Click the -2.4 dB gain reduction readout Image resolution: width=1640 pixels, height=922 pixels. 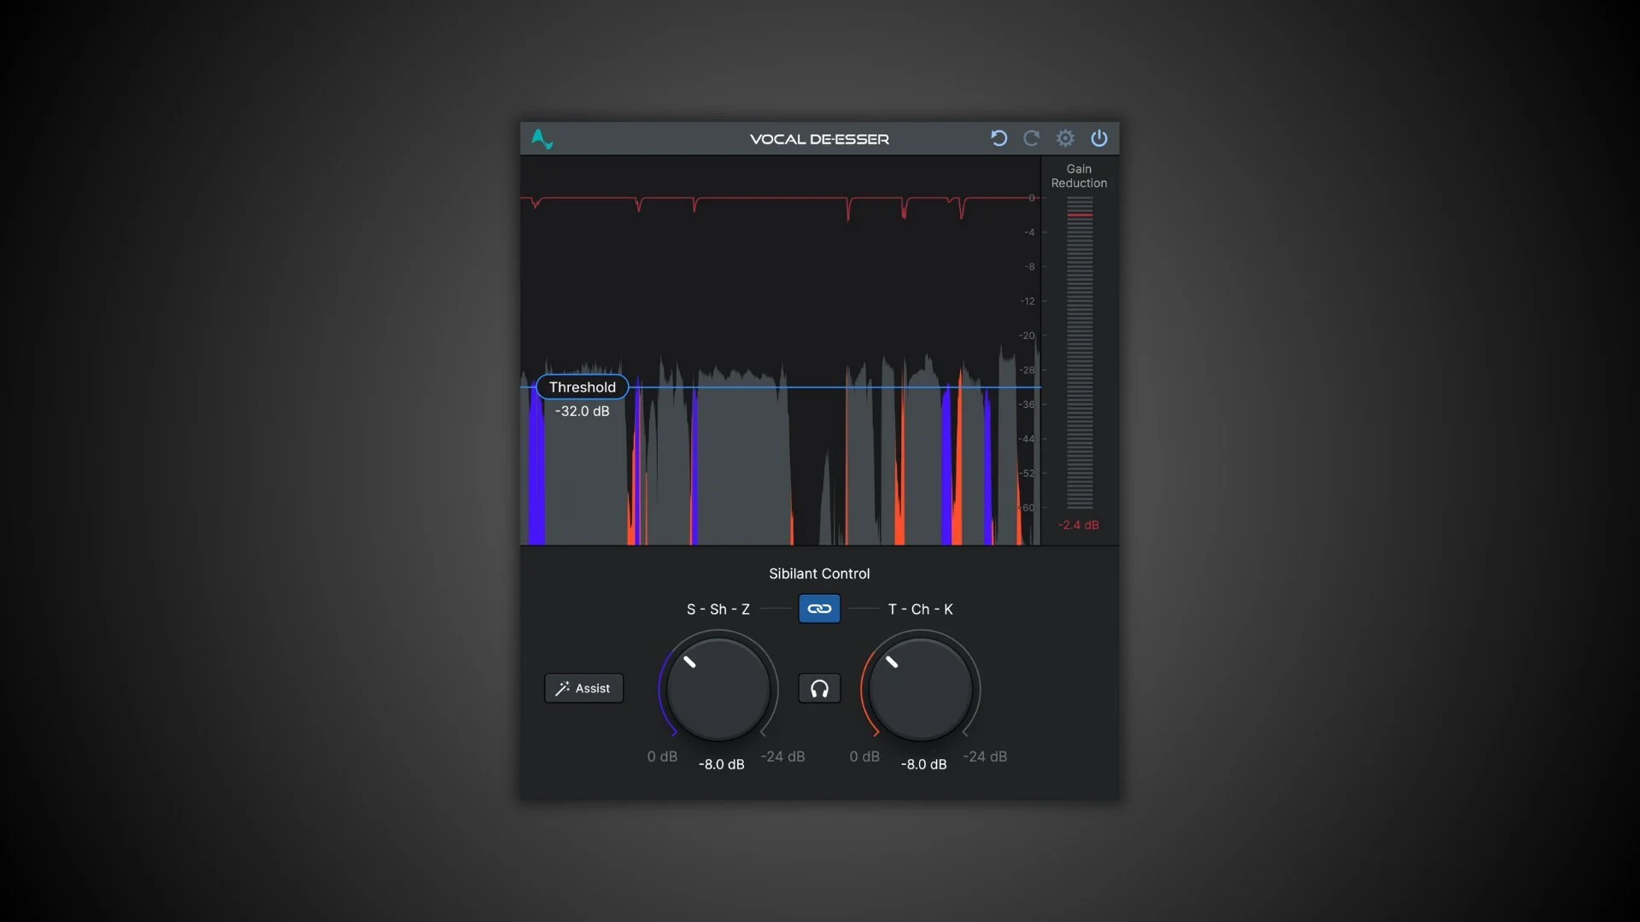tap(1079, 525)
